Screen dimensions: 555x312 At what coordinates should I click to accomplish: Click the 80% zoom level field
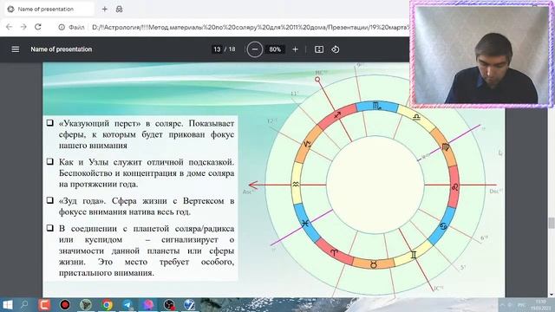click(275, 49)
